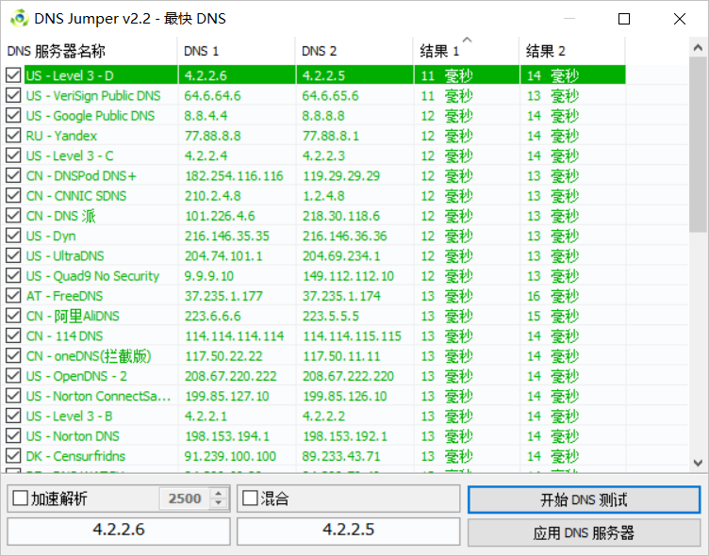Image resolution: width=709 pixels, height=556 pixels.
Task: Select the AT - FreeDNS row
Action: [x=316, y=296]
